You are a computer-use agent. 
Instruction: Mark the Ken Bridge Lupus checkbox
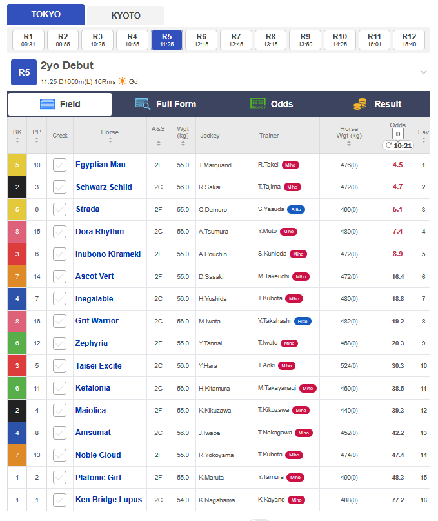tap(60, 500)
